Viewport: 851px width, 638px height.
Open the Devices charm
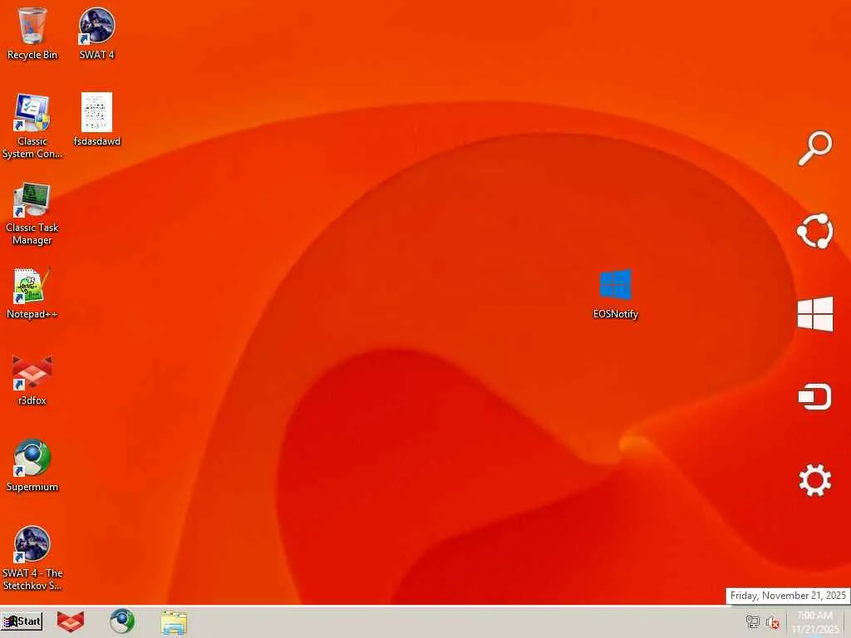815,396
